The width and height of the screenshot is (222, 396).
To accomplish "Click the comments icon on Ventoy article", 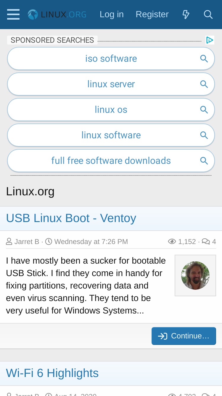I will coord(206,242).
